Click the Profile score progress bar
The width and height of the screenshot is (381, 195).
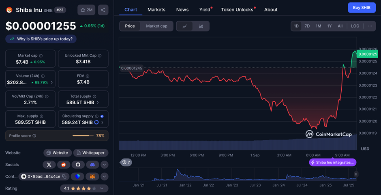click(x=83, y=136)
